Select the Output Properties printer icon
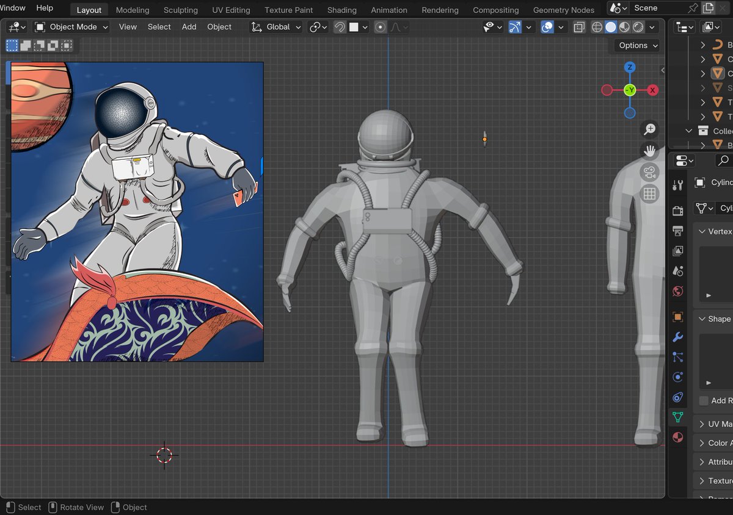Image resolution: width=733 pixels, height=515 pixels. [678, 231]
